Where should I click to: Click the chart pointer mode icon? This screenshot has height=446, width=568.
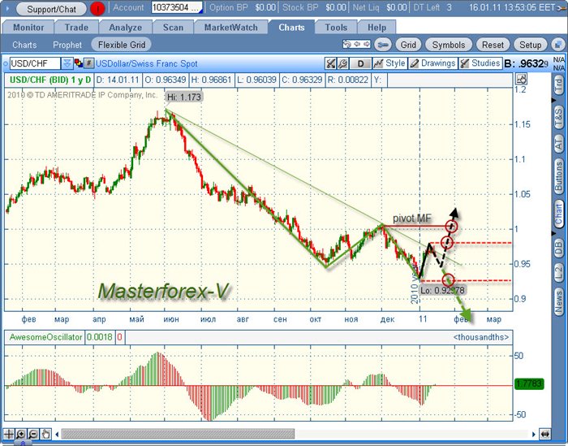522,79
